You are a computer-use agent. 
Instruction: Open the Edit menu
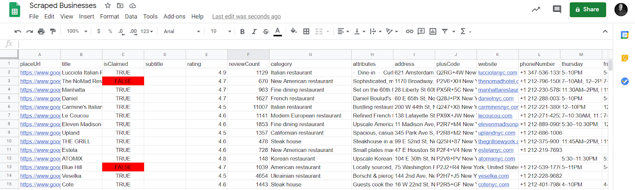click(49, 16)
